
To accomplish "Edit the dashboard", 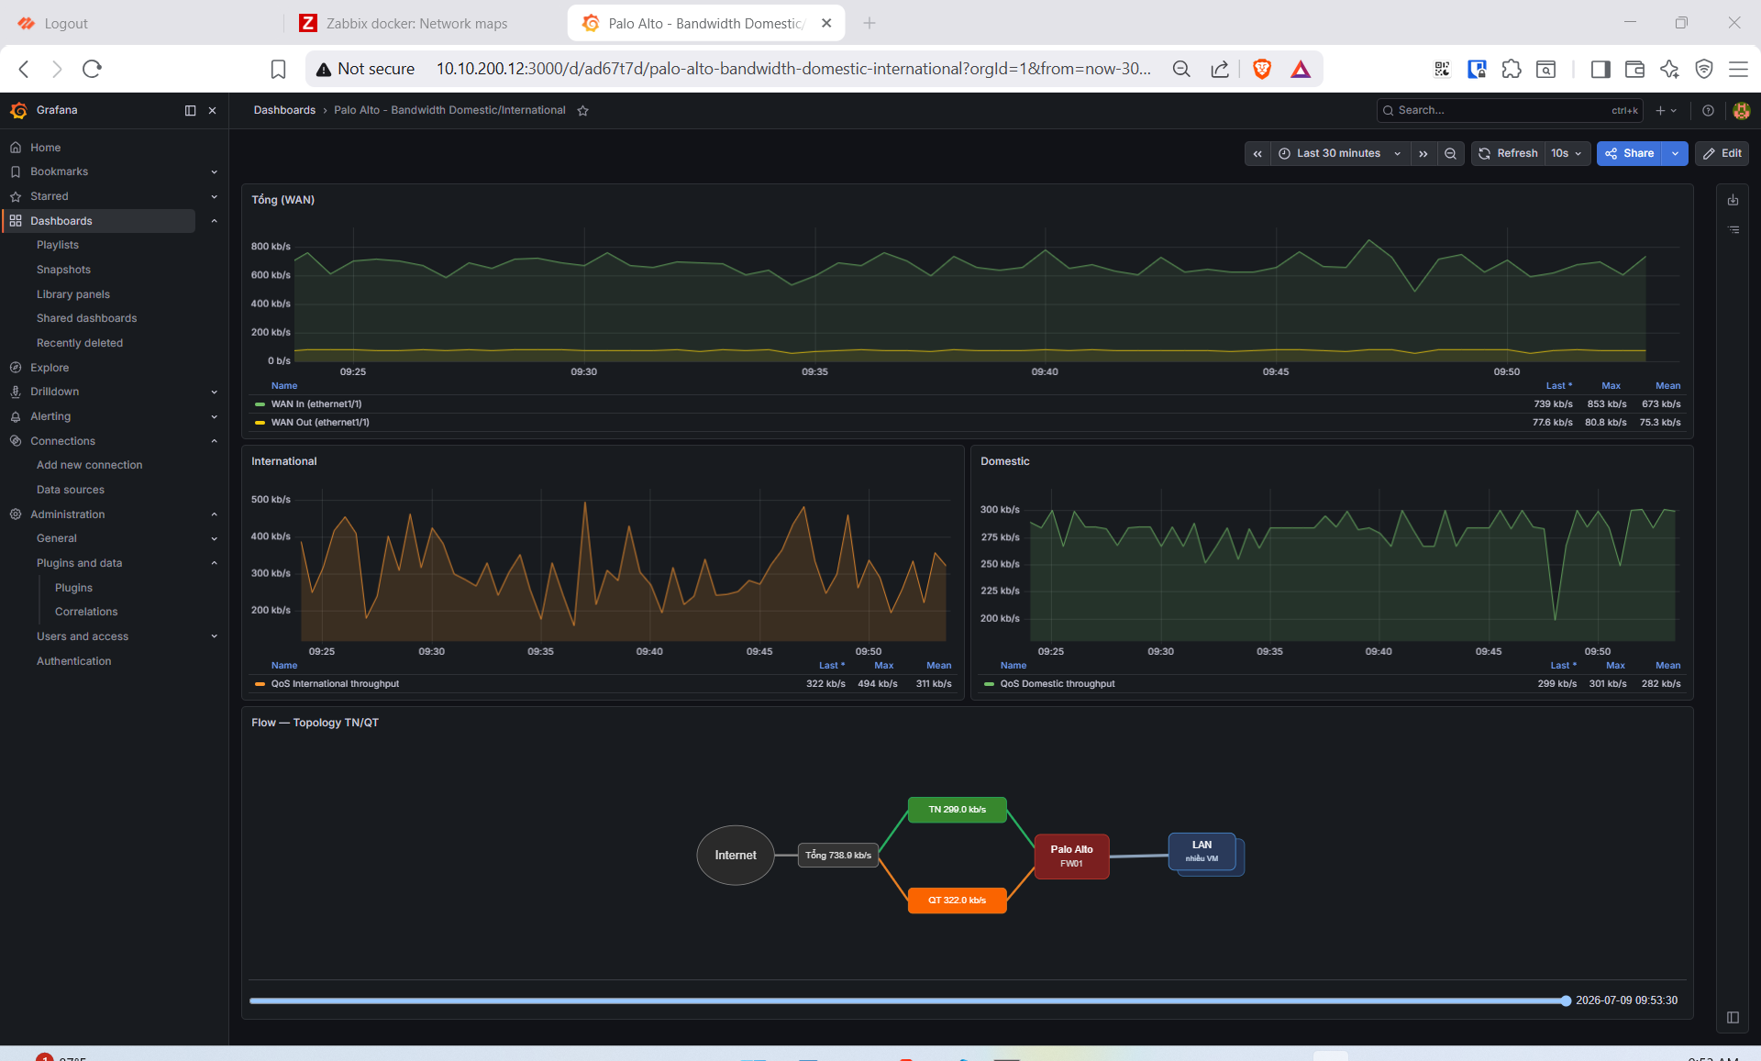I will [1722, 154].
